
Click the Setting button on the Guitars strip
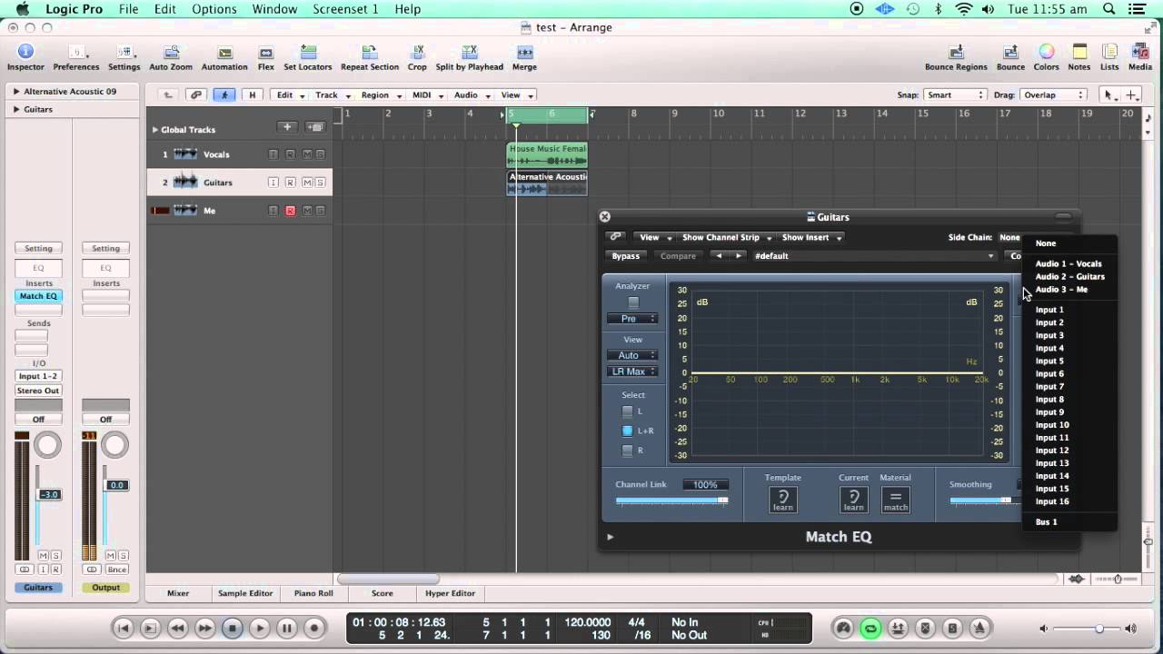(x=38, y=248)
